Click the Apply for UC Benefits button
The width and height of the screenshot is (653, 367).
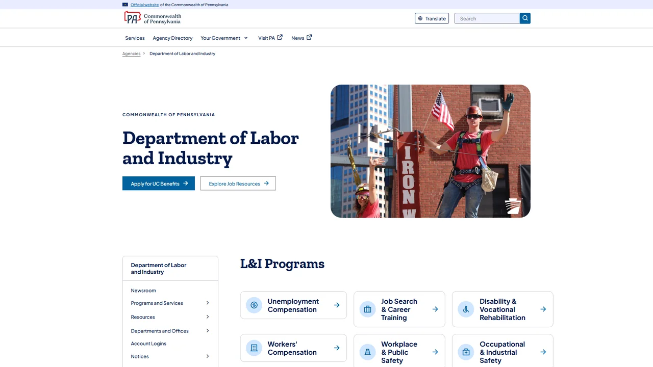click(159, 183)
